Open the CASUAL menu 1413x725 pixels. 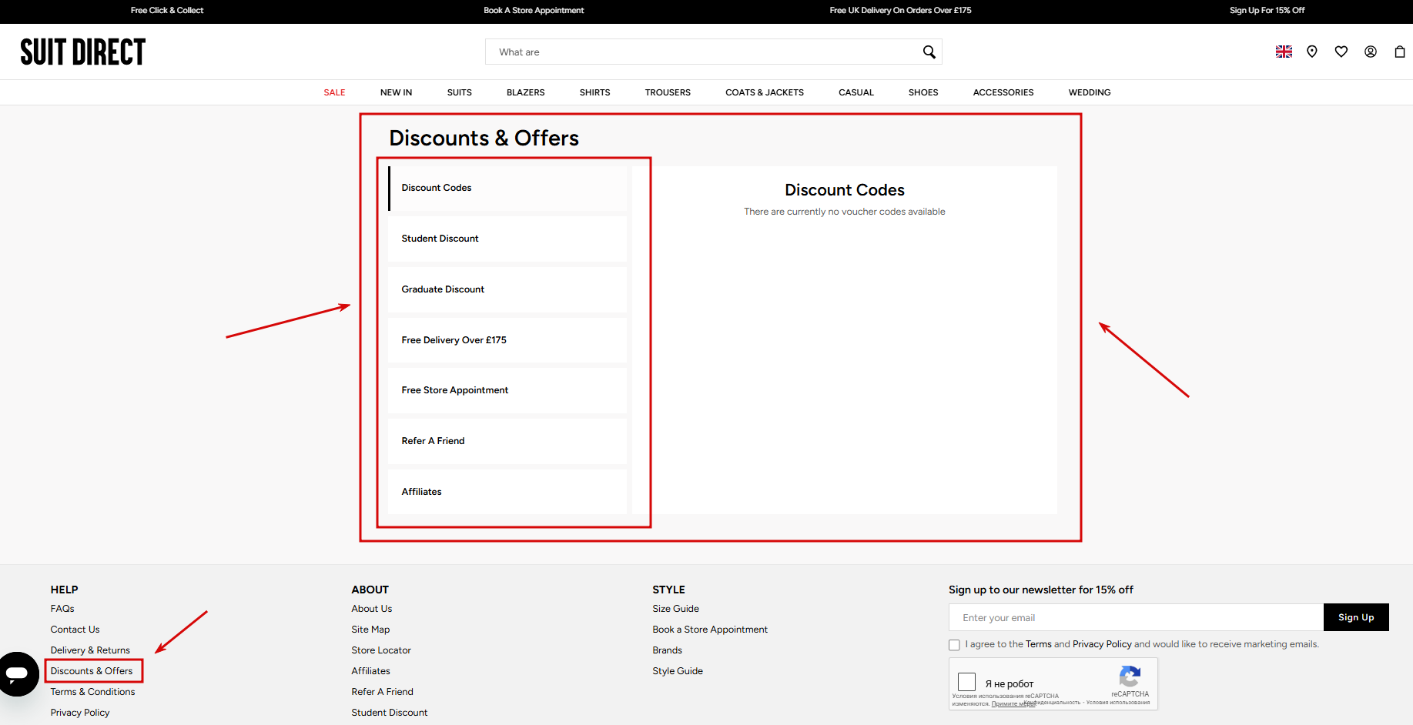(x=856, y=92)
